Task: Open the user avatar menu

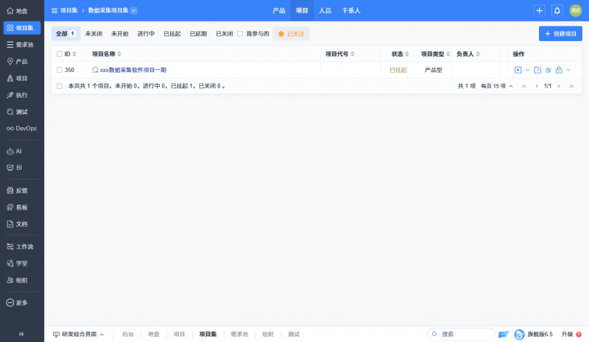Action: point(576,10)
